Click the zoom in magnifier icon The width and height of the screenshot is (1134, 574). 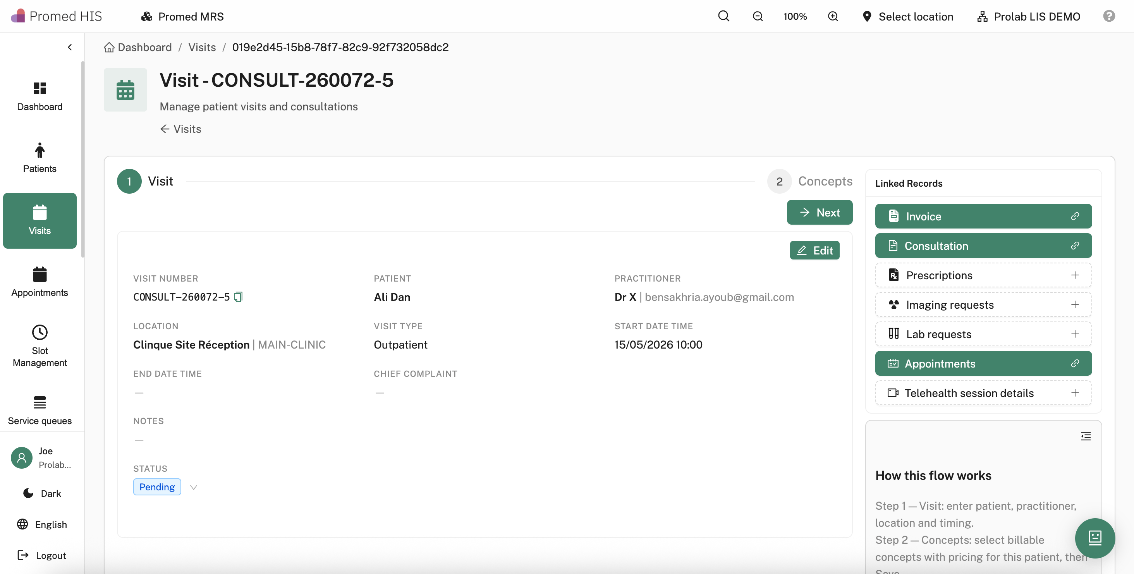833,16
